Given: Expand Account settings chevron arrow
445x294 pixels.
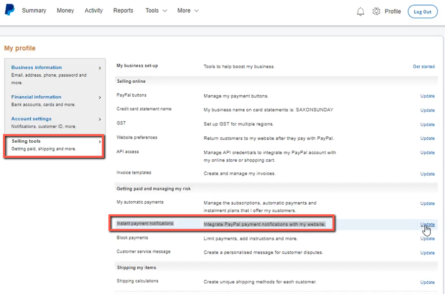Looking at the screenshot, I should (99, 119).
